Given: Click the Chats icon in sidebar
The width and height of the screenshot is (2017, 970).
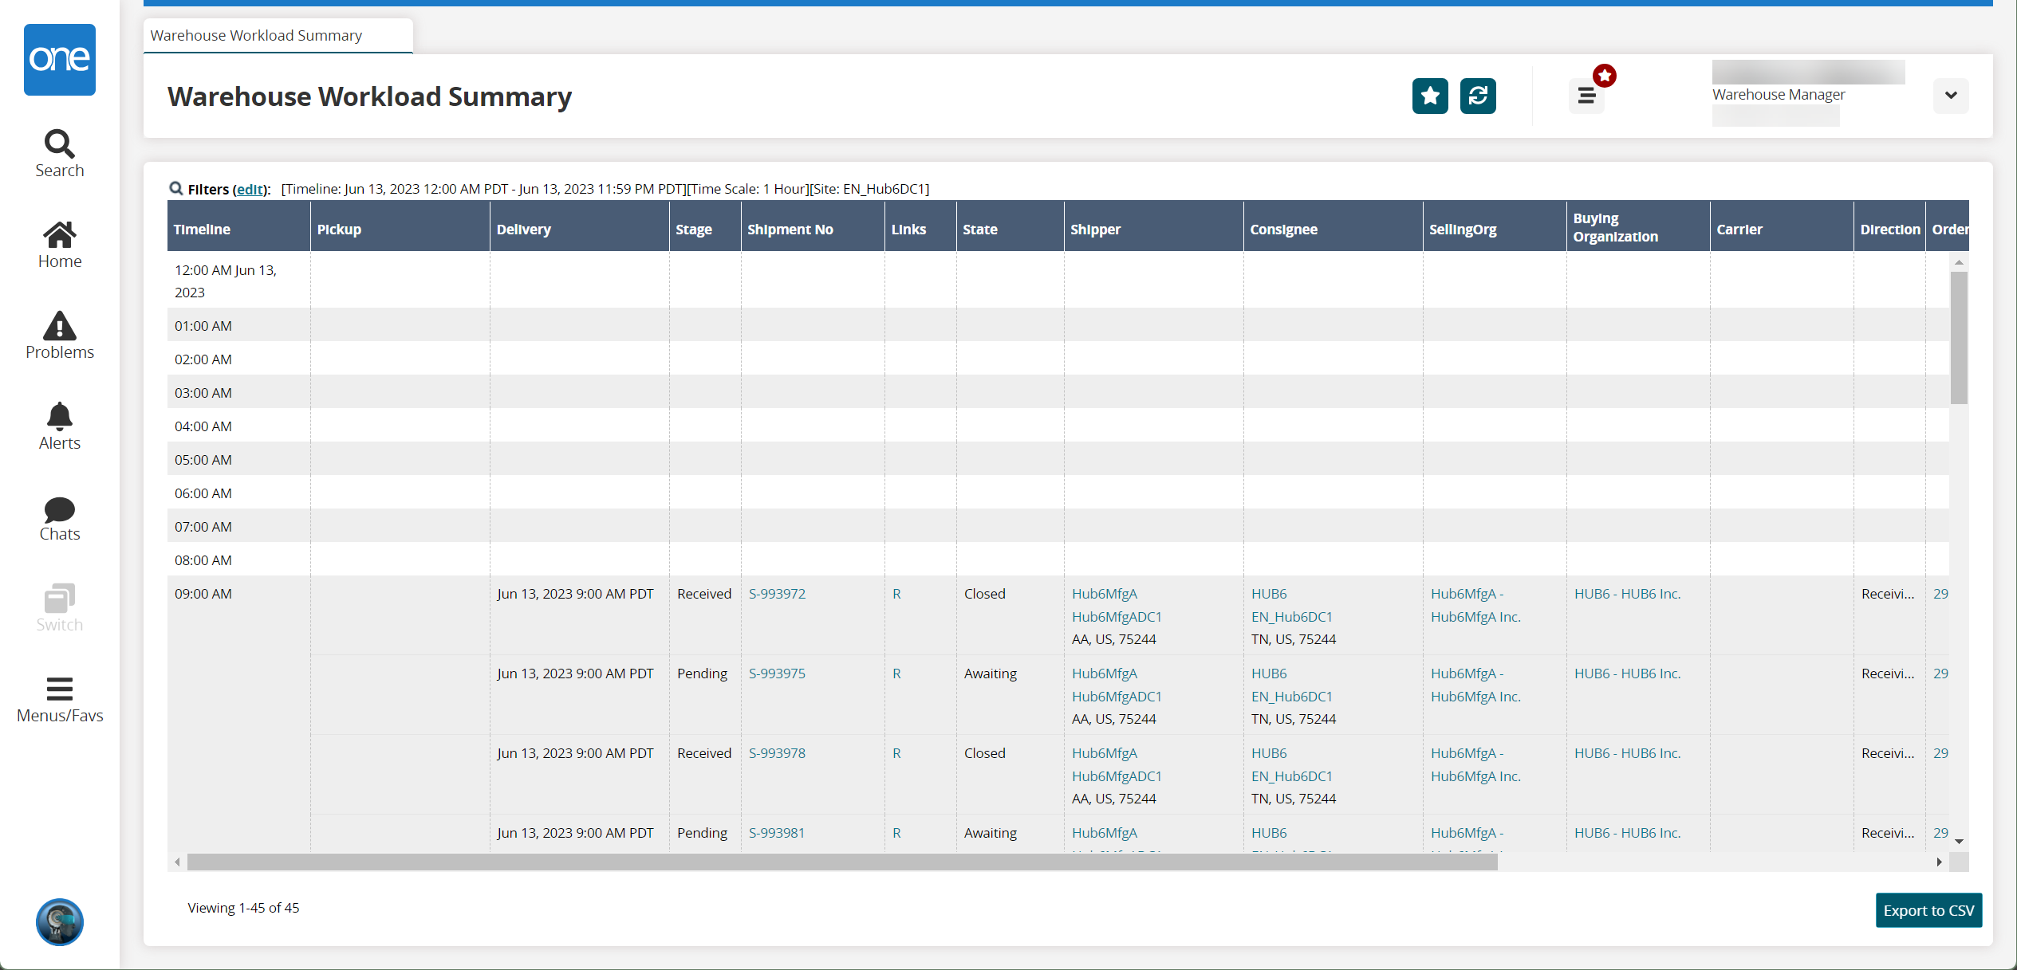Looking at the screenshot, I should (58, 515).
